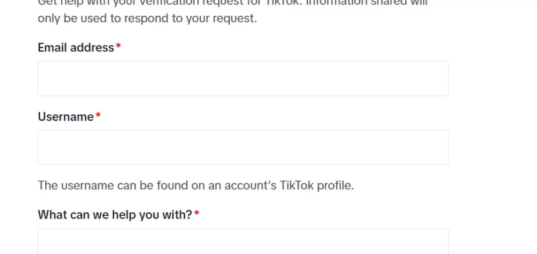Click the Email address input field
The image size is (537, 254).
[243, 79]
